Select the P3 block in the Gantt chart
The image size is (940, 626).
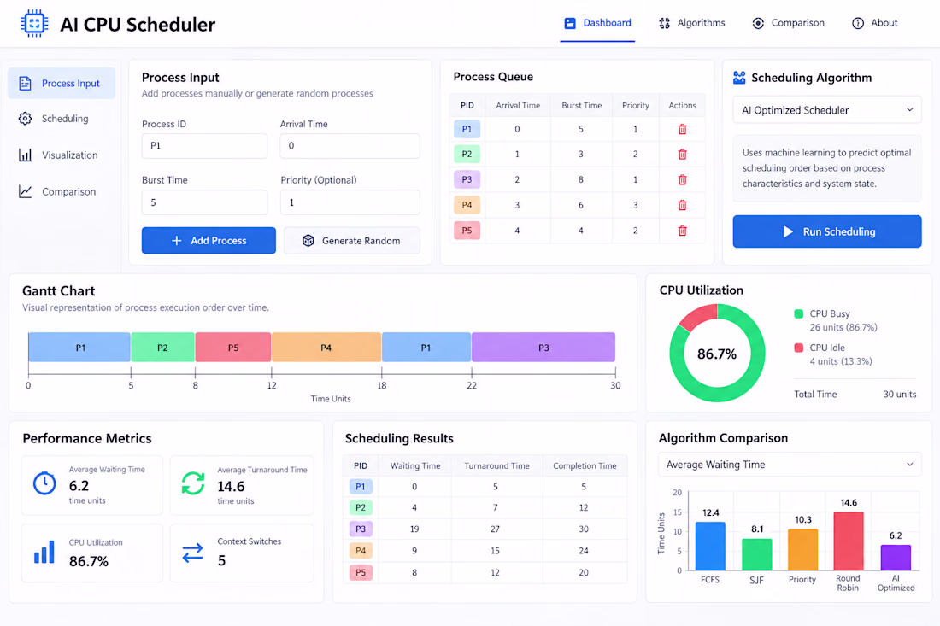tap(543, 348)
